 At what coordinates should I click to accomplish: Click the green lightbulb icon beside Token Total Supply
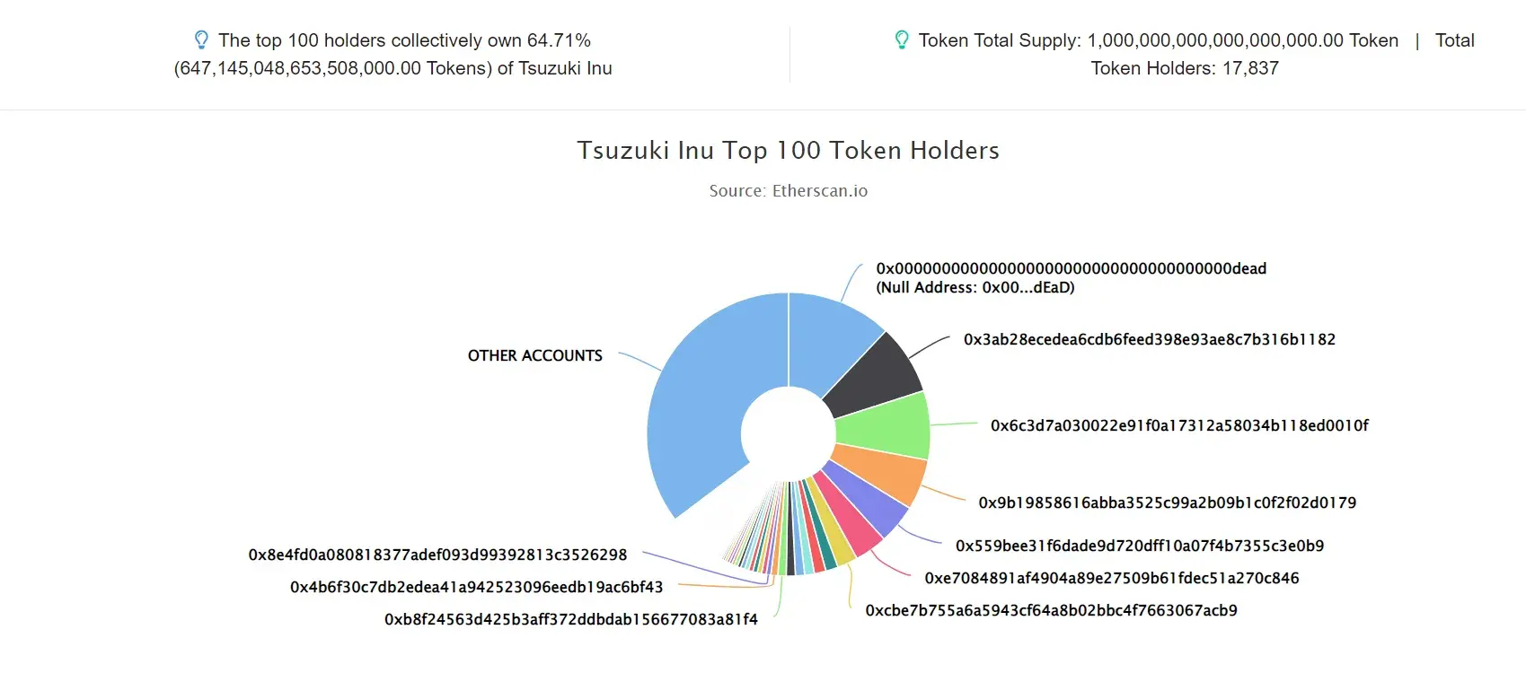tap(902, 40)
